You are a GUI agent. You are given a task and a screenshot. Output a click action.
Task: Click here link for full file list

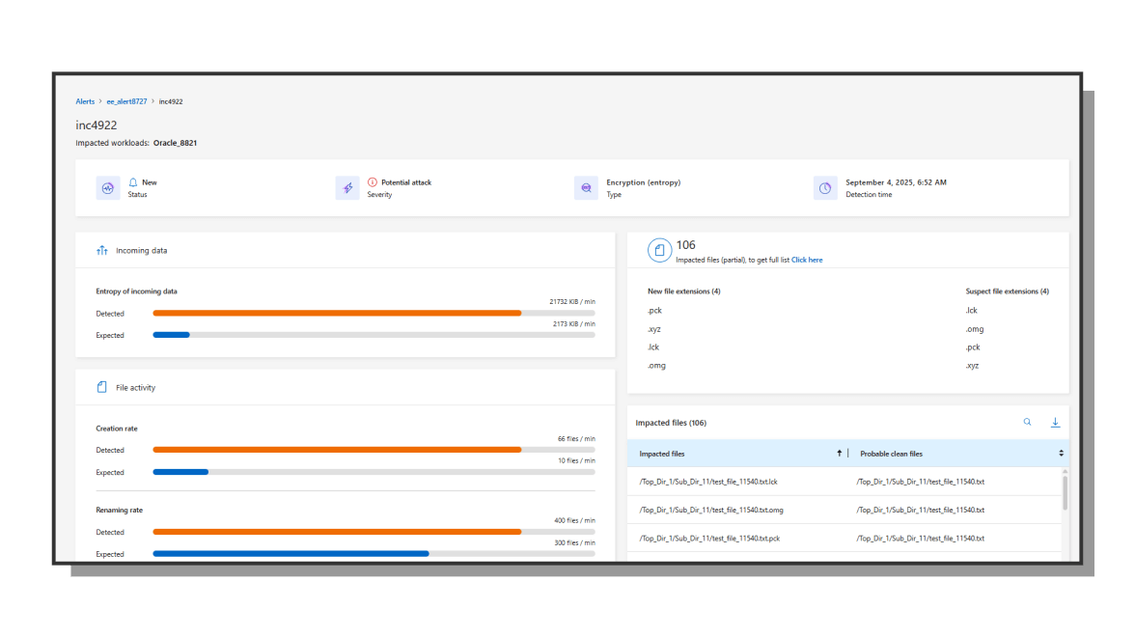pyautogui.click(x=807, y=260)
